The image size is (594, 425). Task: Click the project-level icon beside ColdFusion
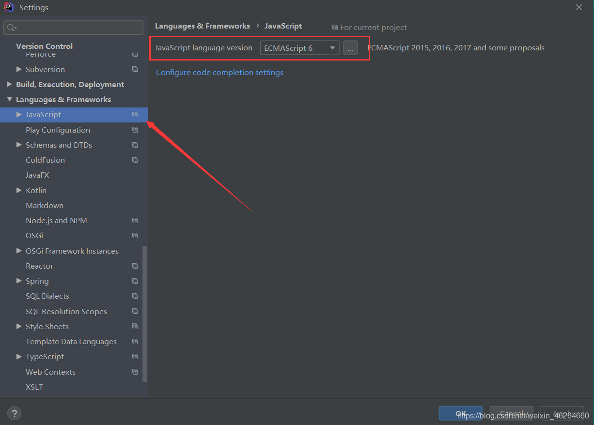pyautogui.click(x=135, y=160)
